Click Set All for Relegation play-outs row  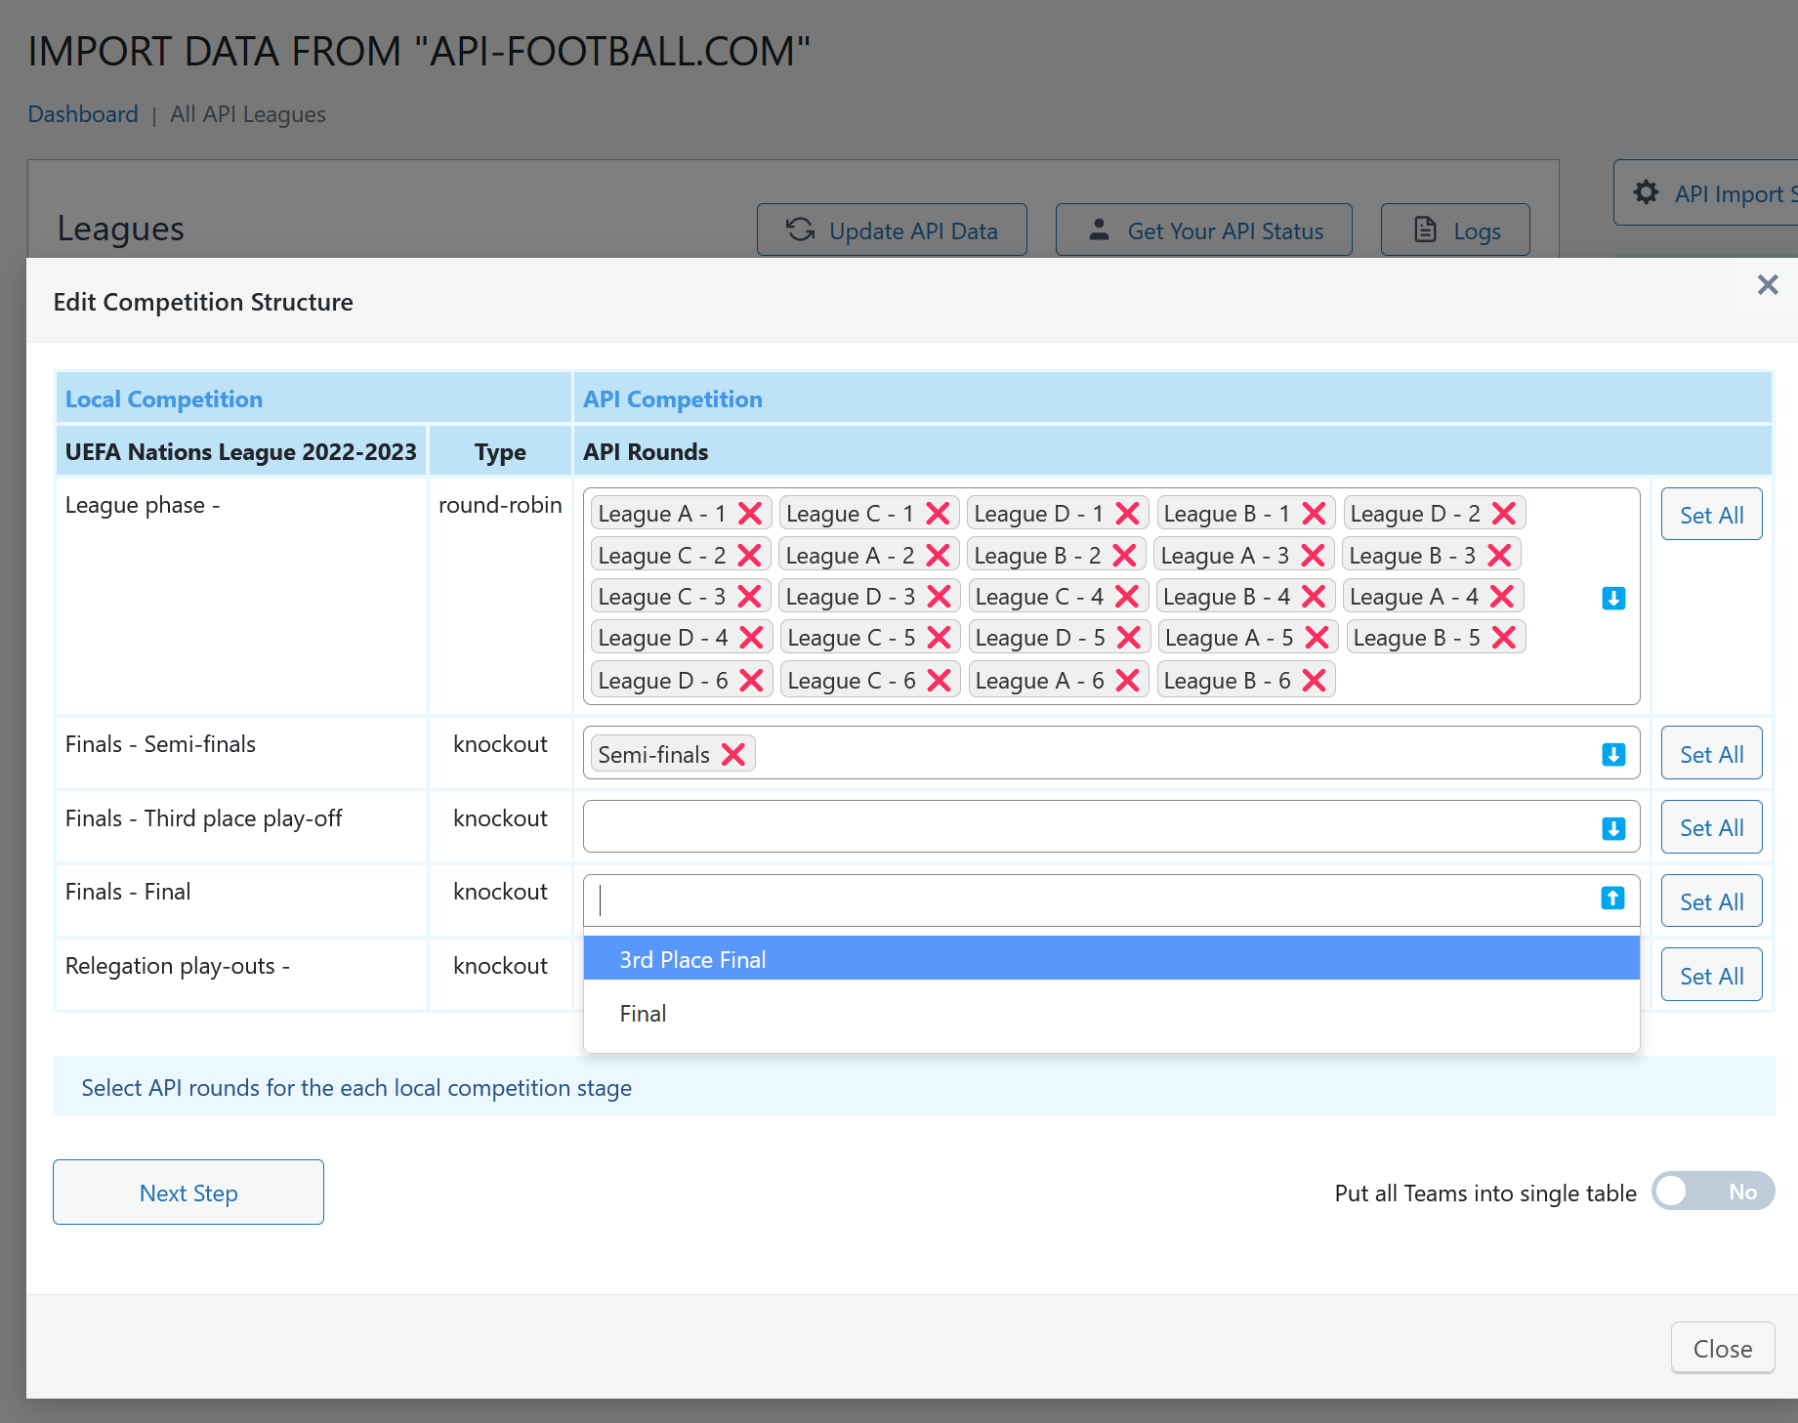(x=1711, y=976)
